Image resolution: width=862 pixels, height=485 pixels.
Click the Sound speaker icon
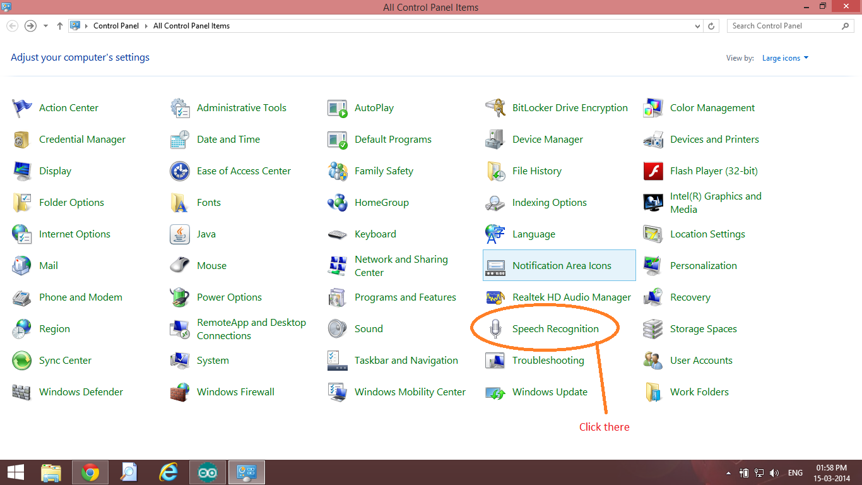[x=338, y=329]
